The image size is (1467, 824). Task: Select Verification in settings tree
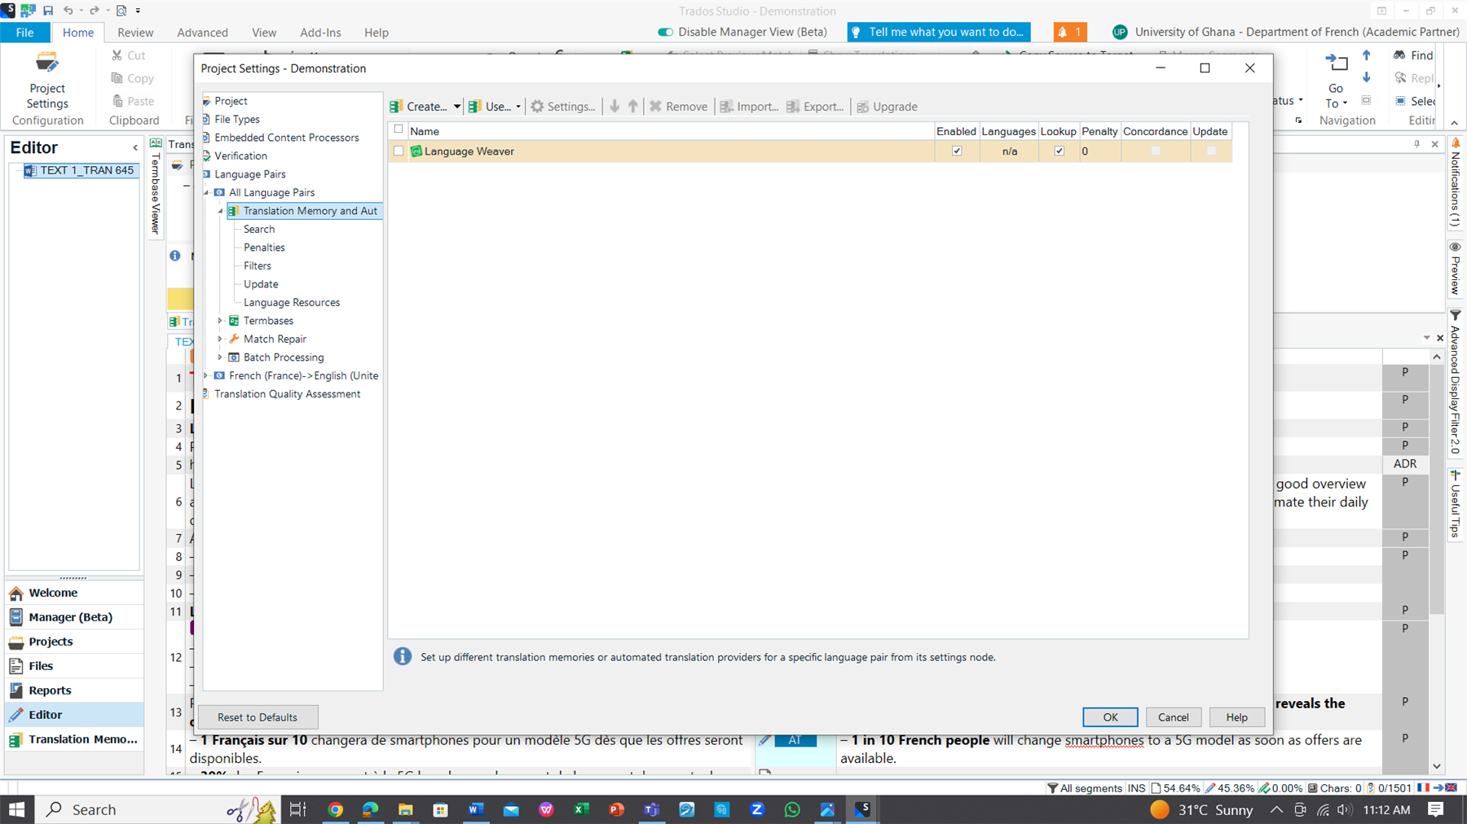(240, 156)
